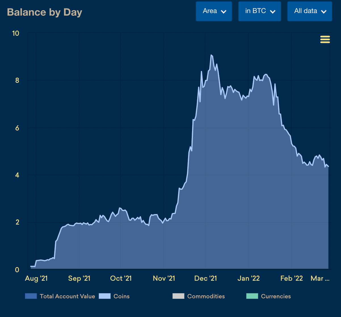This screenshot has width=341, height=317.
Task: Show or hide the Commodities series label
Action: click(206, 296)
